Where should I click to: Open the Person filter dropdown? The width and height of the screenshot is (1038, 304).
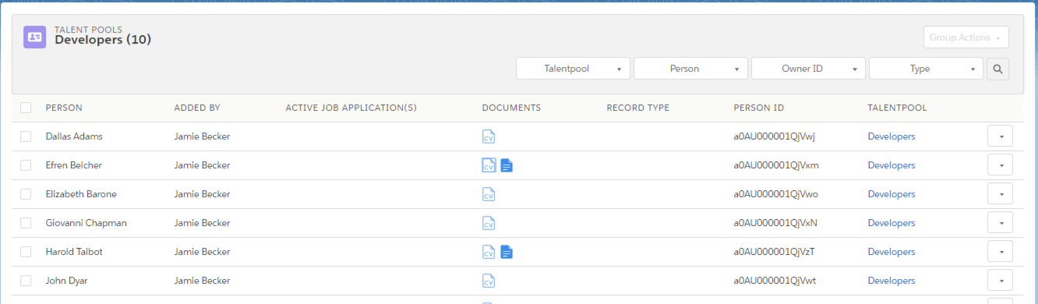point(690,69)
